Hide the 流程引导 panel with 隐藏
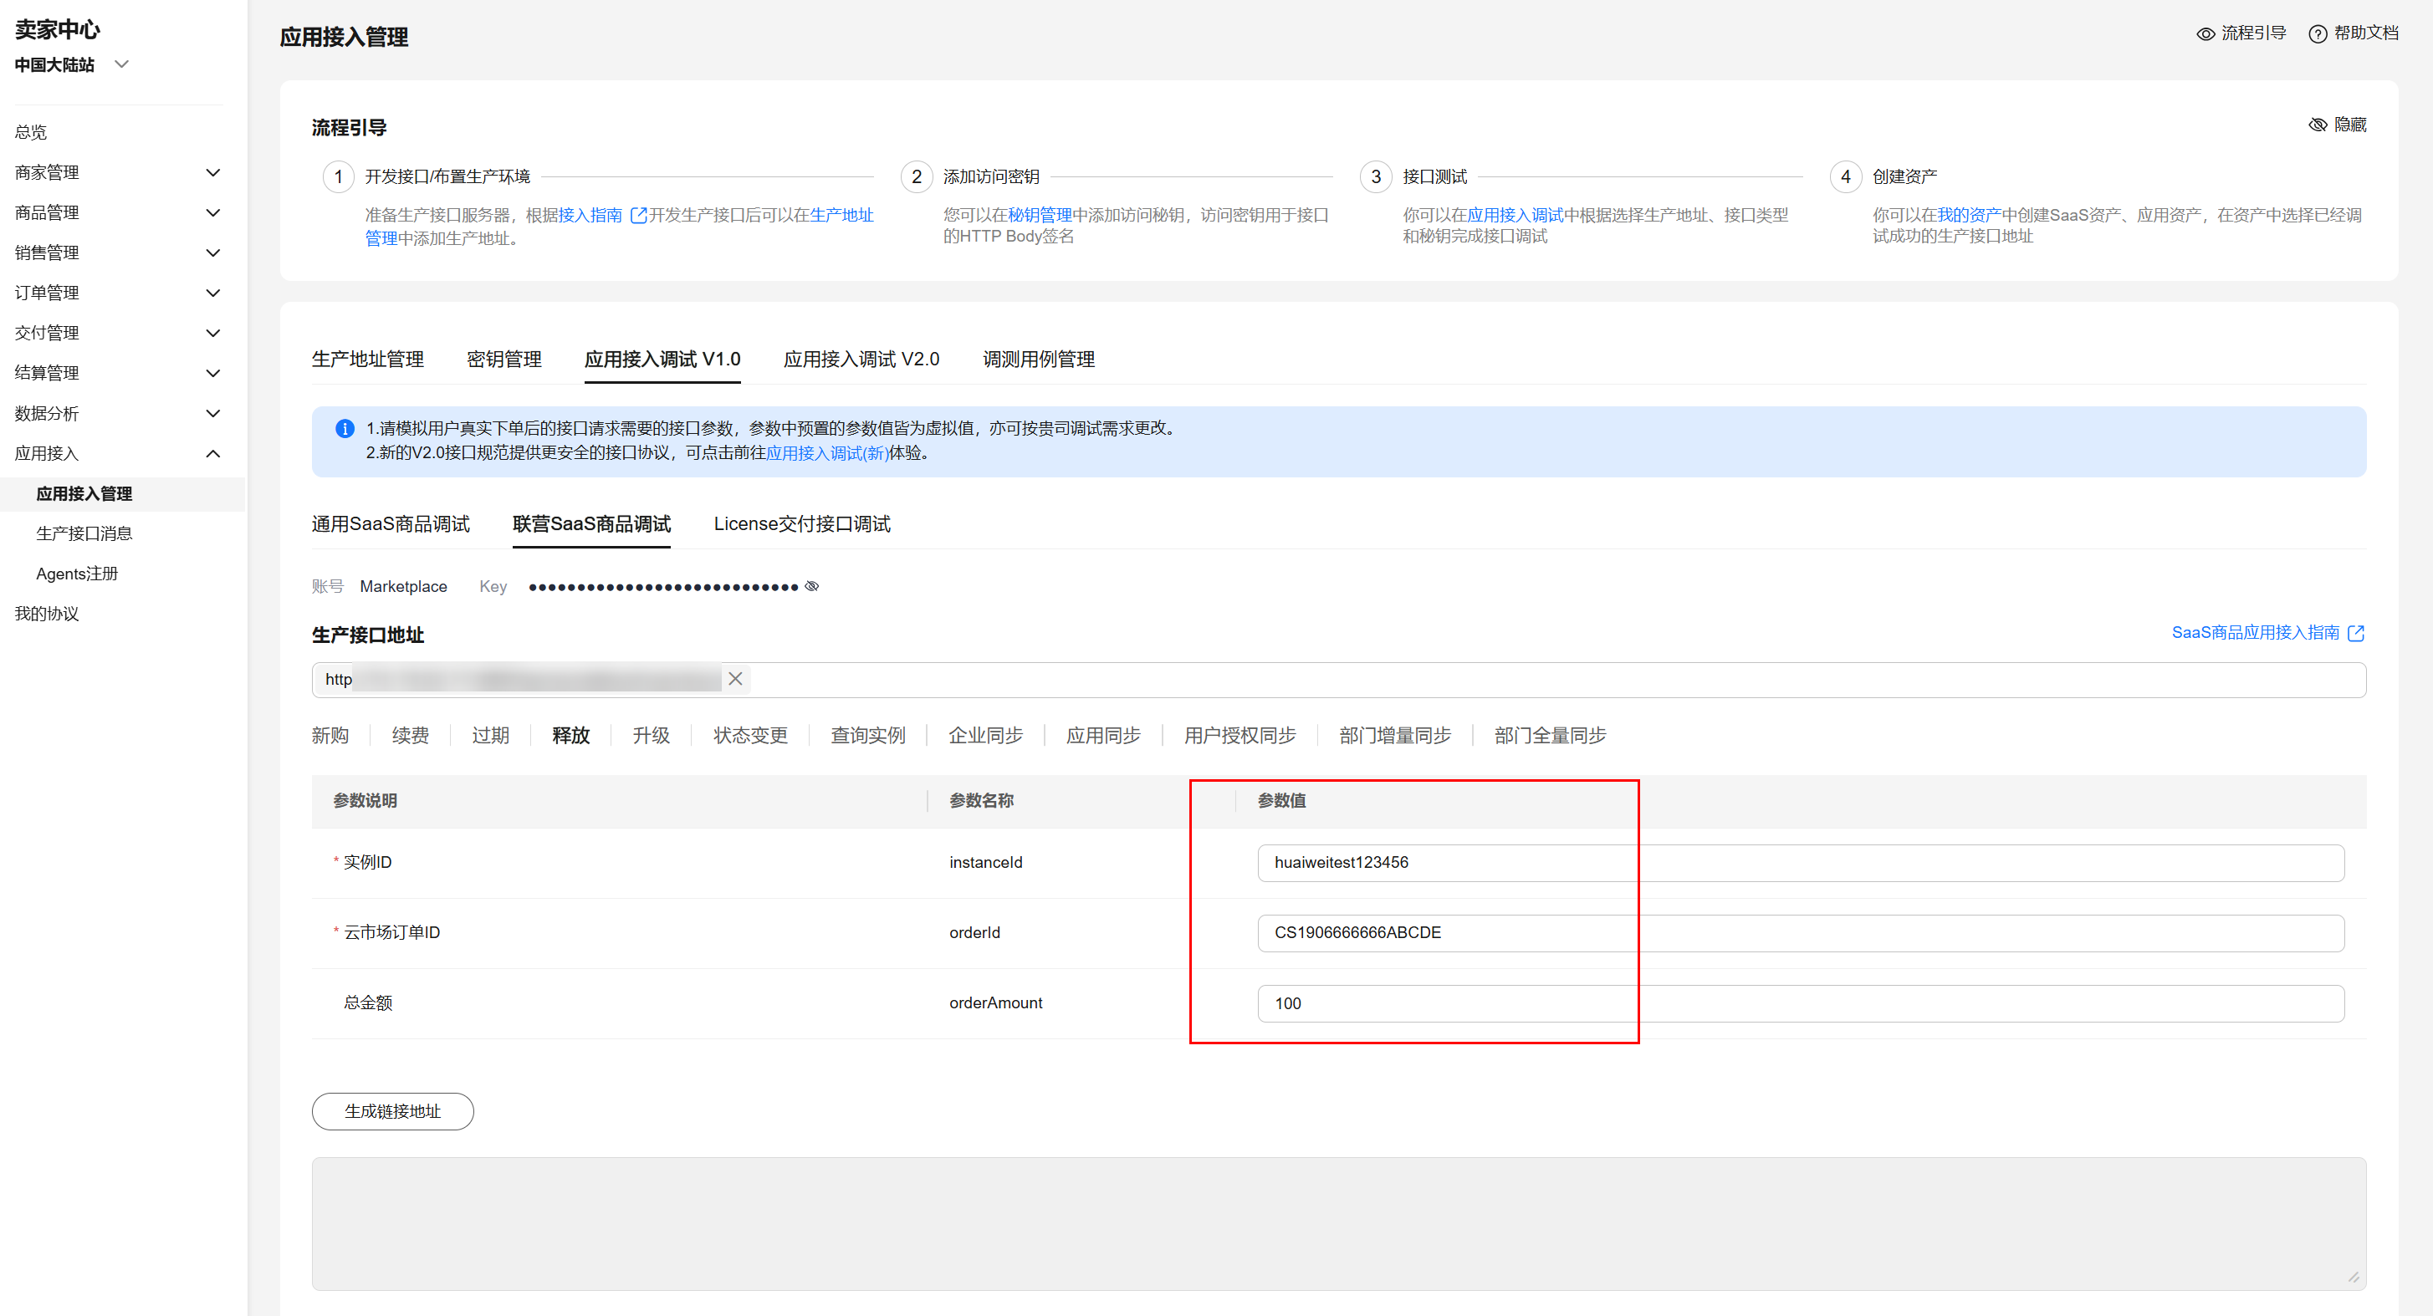Image resolution: width=2433 pixels, height=1316 pixels. click(x=2338, y=125)
